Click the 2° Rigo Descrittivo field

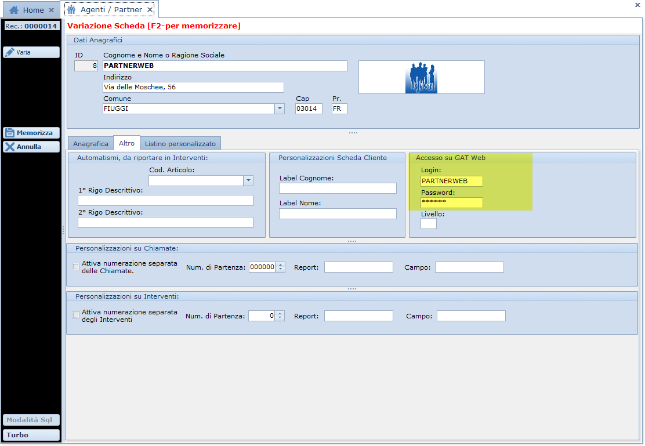coord(165,223)
